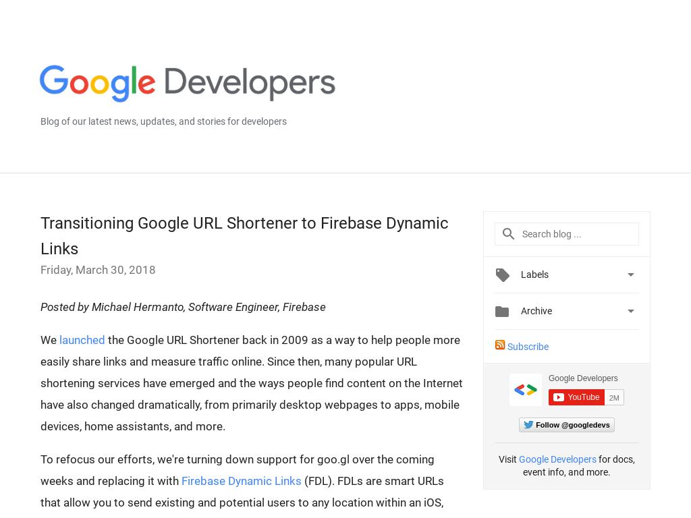Open the Firebase Dynamic Links link

click(241, 481)
